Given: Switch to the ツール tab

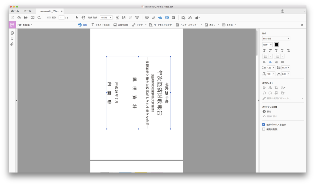Looking at the screenshot, I should pyautogui.click(x=27, y=10).
